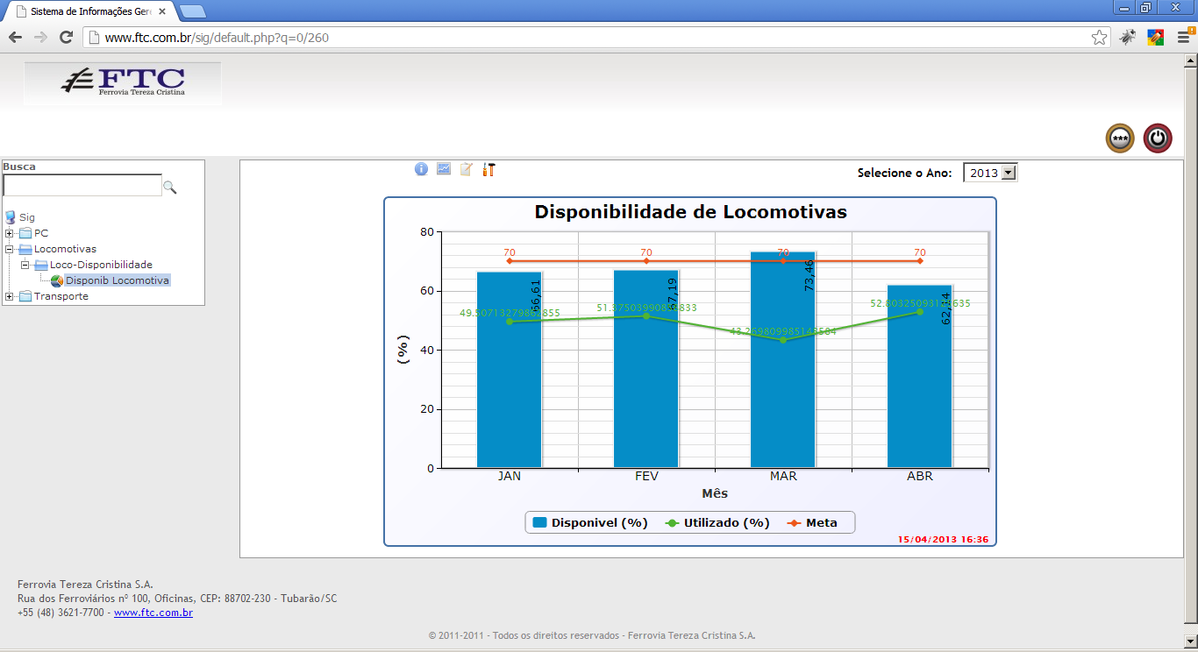Click the vertical scrollbar up arrow

[1190, 60]
